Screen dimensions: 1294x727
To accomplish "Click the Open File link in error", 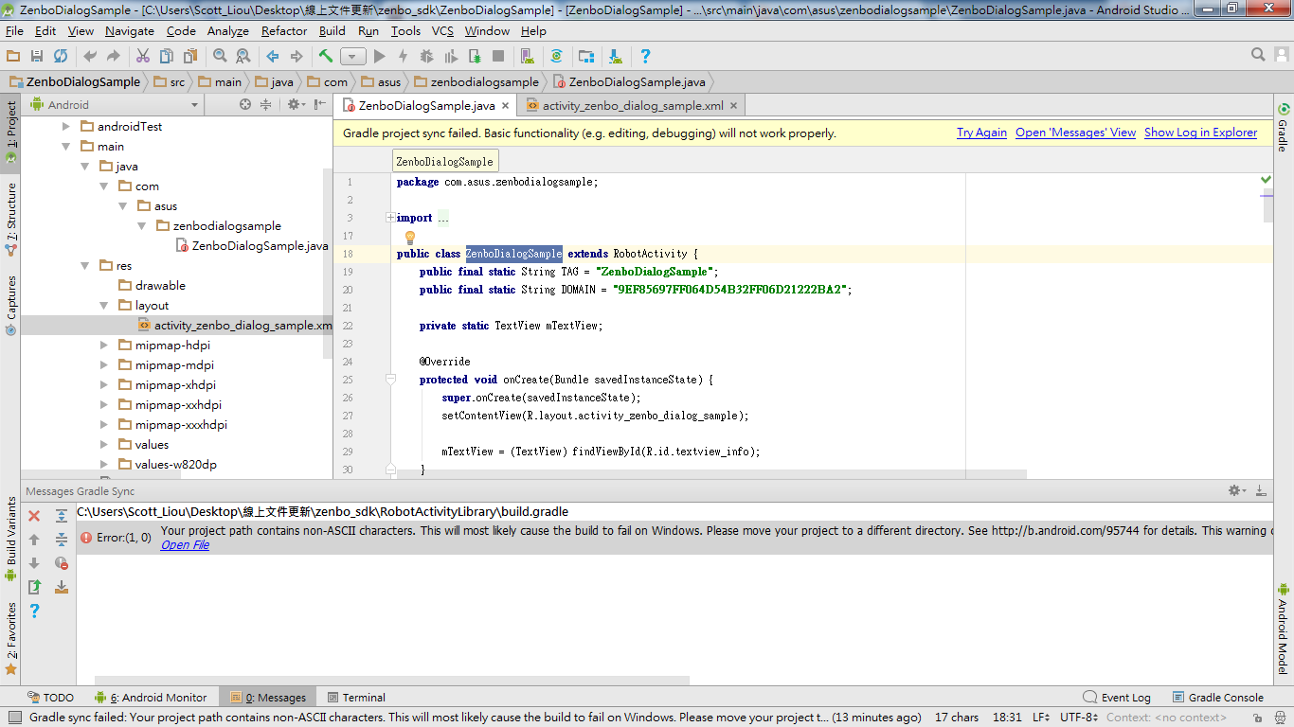I will [x=185, y=545].
